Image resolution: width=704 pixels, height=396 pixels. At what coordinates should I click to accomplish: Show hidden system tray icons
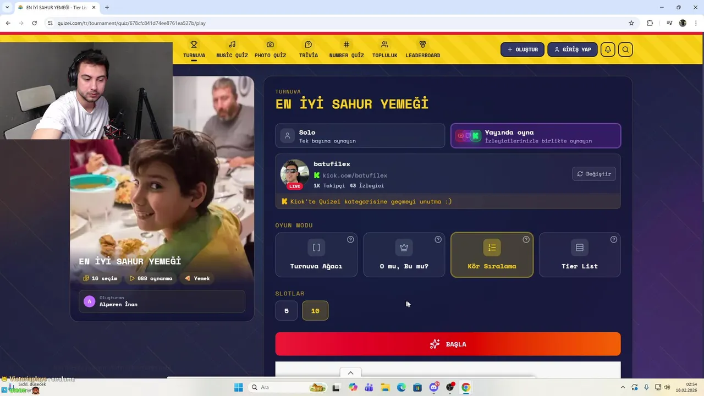pos(622,387)
